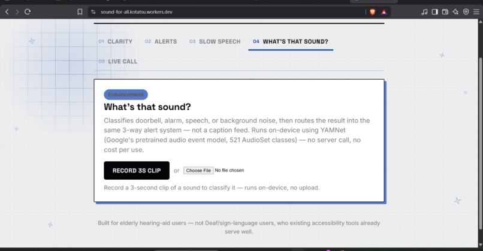
Task: Click the Choose File button
Action: pyautogui.click(x=198, y=170)
